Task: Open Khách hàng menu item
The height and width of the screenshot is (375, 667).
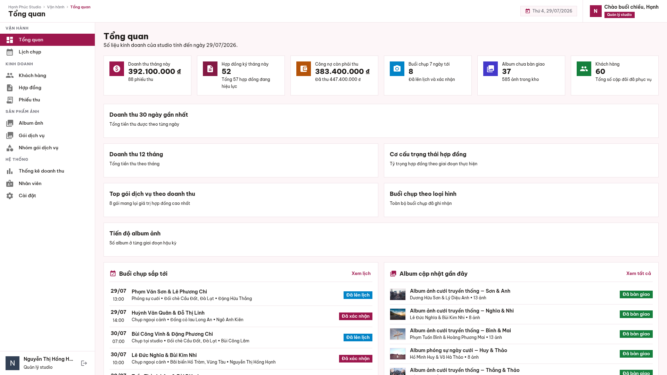Action: [47, 75]
